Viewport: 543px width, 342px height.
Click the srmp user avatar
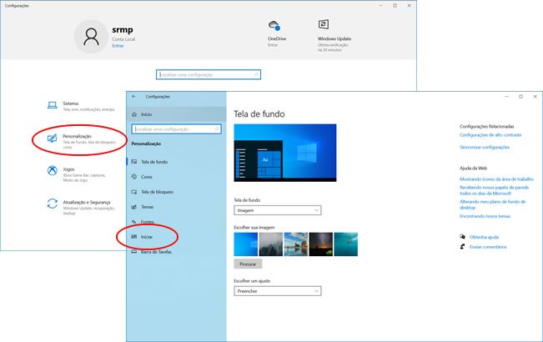point(90,34)
